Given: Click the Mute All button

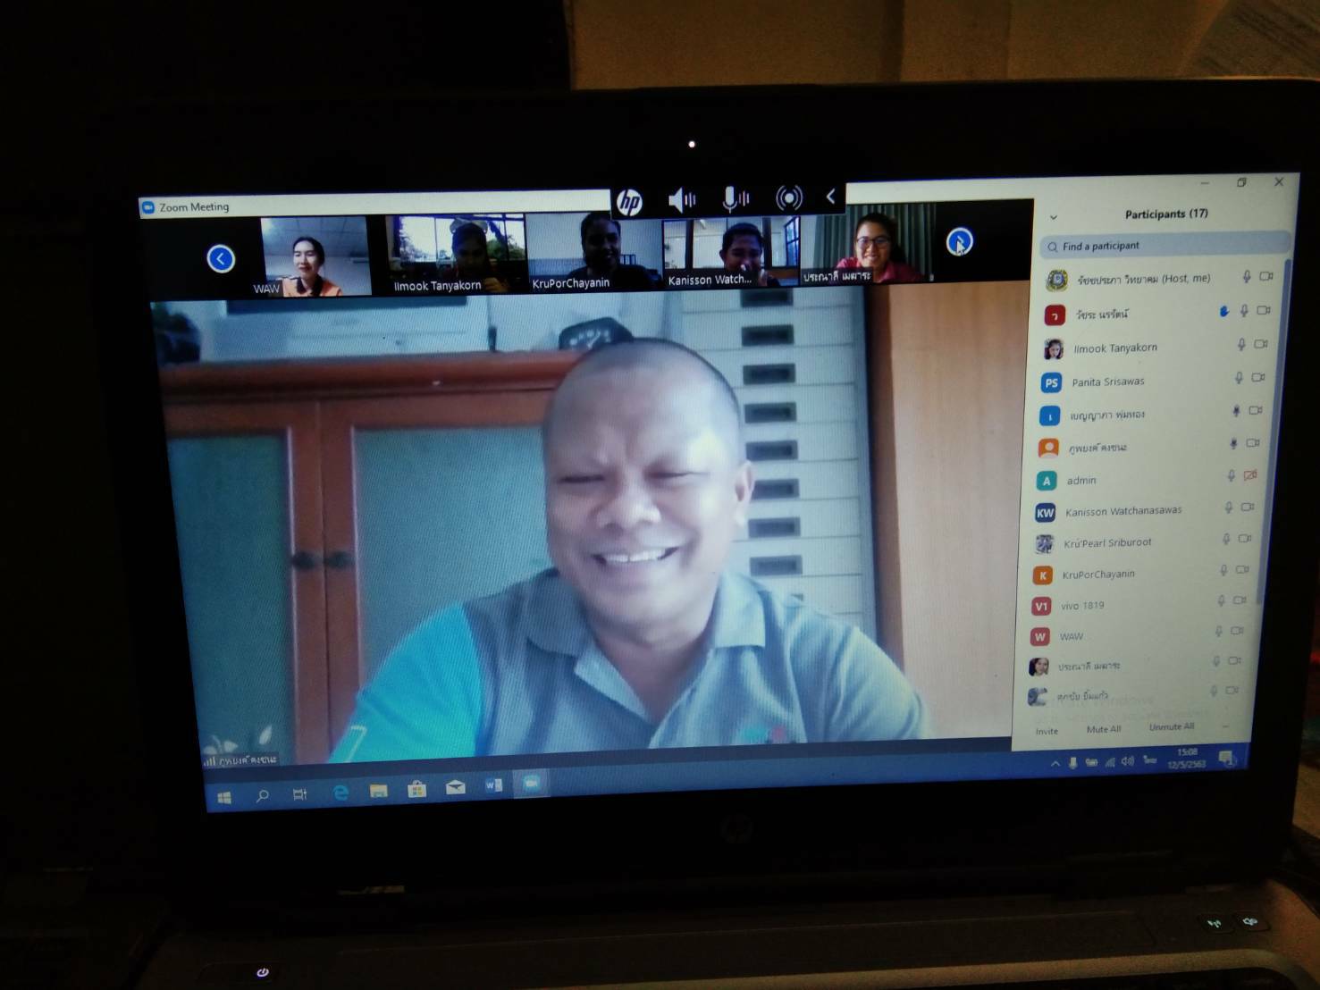Looking at the screenshot, I should pos(1103,729).
